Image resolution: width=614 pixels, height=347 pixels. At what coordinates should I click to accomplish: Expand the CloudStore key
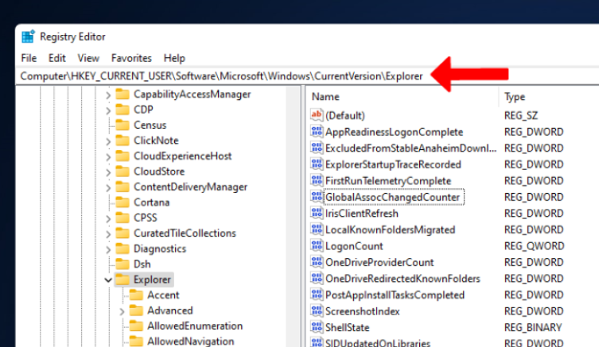(108, 172)
